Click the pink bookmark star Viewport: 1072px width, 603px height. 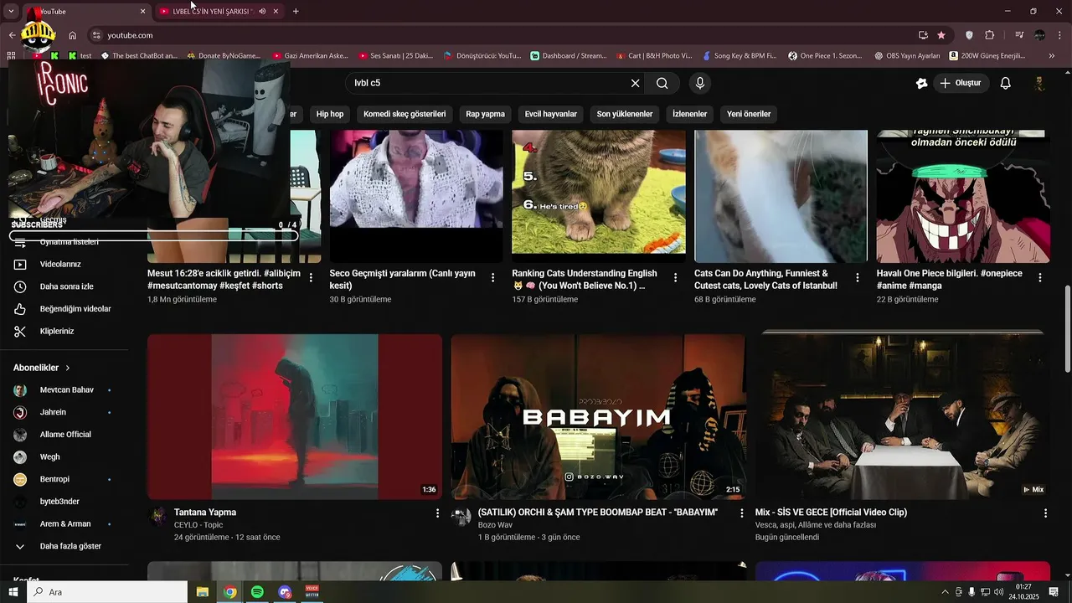click(941, 35)
